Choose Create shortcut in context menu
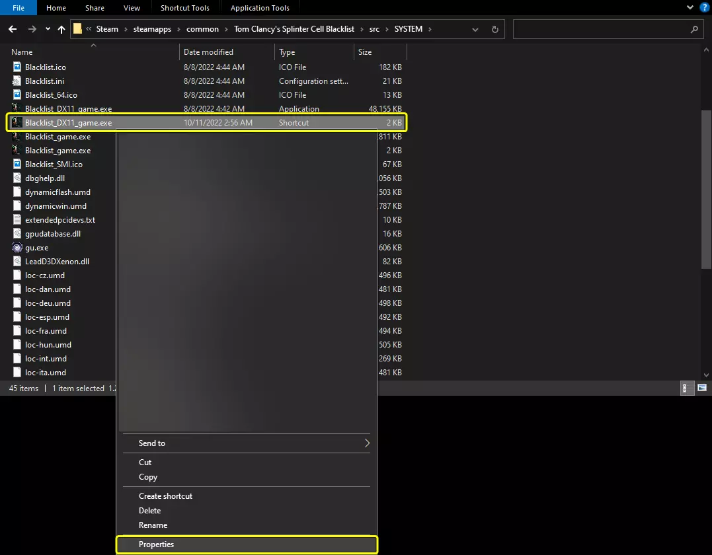 (165, 496)
